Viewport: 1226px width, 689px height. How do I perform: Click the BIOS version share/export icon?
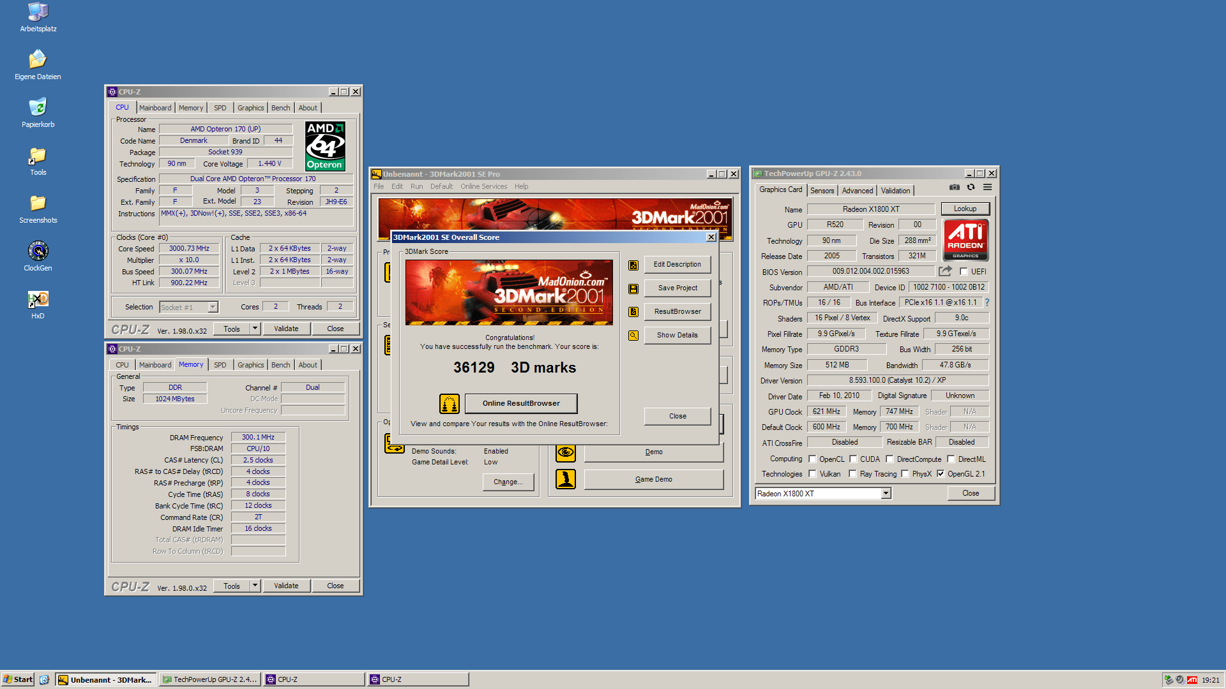click(x=945, y=271)
